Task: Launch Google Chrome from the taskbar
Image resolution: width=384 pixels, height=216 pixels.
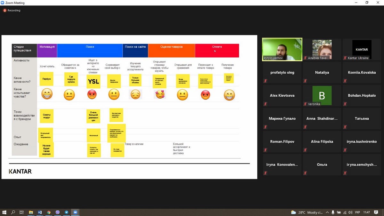Action: 49,212
